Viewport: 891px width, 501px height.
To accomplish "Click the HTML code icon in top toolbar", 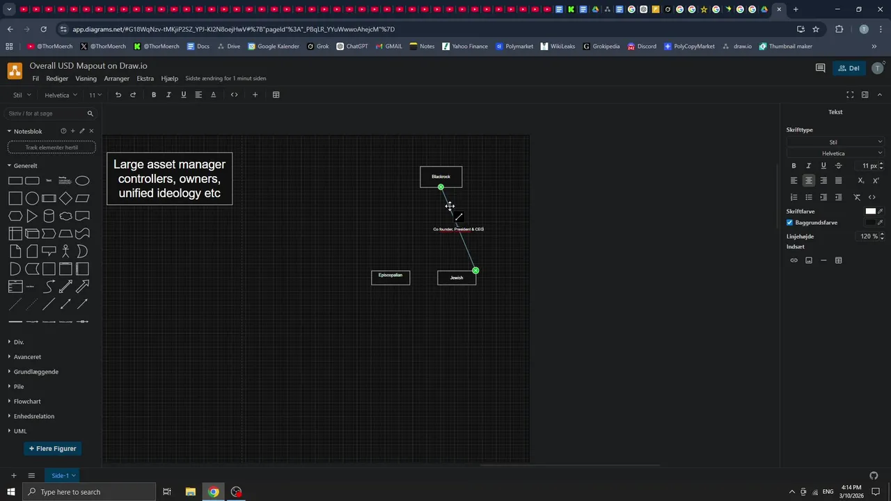I will pos(234,95).
